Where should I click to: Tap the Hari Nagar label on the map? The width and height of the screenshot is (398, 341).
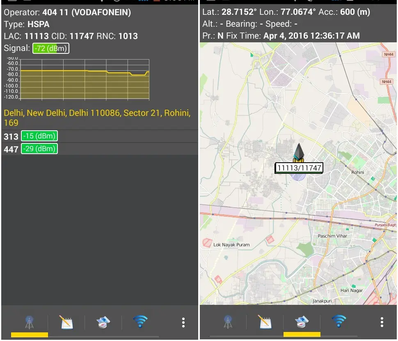351,290
